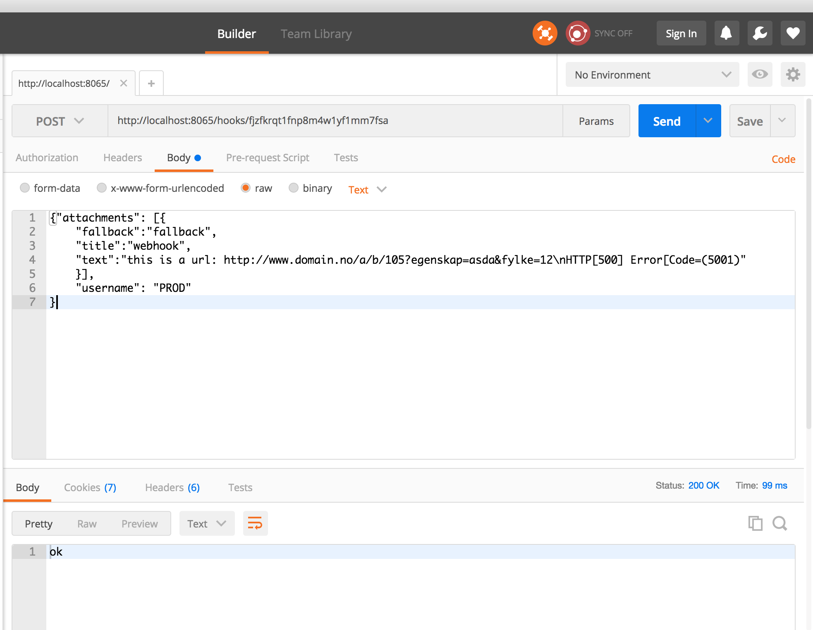
Task: Open the response search magnifier
Action: pyautogui.click(x=780, y=523)
